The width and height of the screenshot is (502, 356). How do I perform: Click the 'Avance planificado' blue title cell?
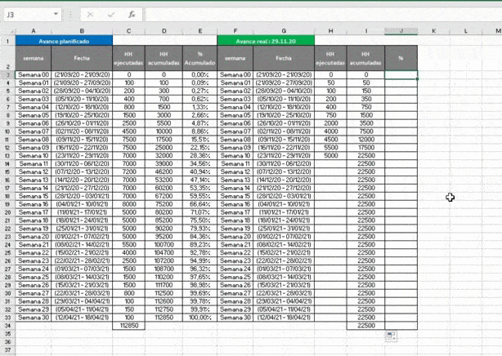pyautogui.click(x=64, y=41)
